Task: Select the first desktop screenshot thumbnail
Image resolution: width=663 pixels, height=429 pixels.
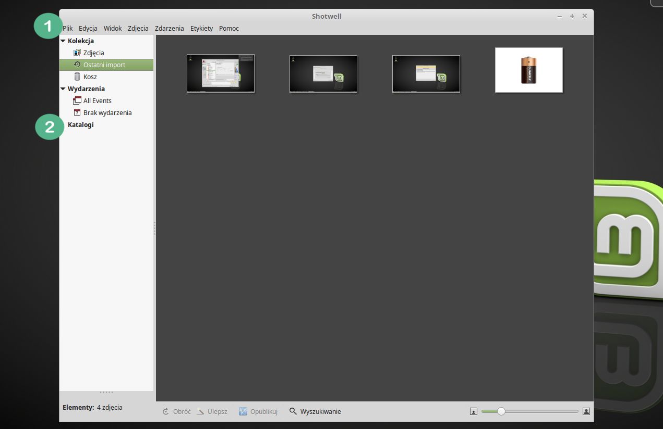Action: (221, 73)
